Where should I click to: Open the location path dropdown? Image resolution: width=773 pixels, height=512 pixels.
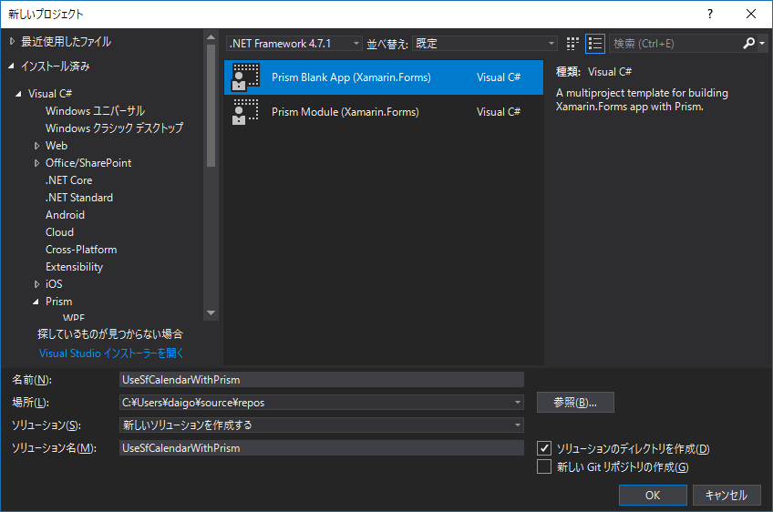[x=518, y=402]
